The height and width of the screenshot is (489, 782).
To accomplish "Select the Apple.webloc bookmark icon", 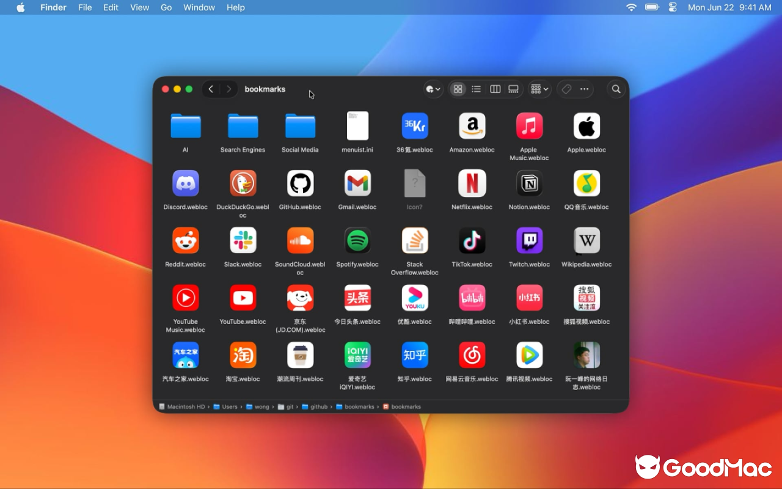I will tap(586, 126).
